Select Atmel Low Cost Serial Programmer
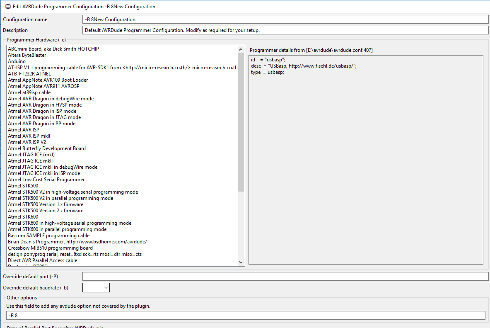Screen dimensions: 490x328 tap(46, 179)
